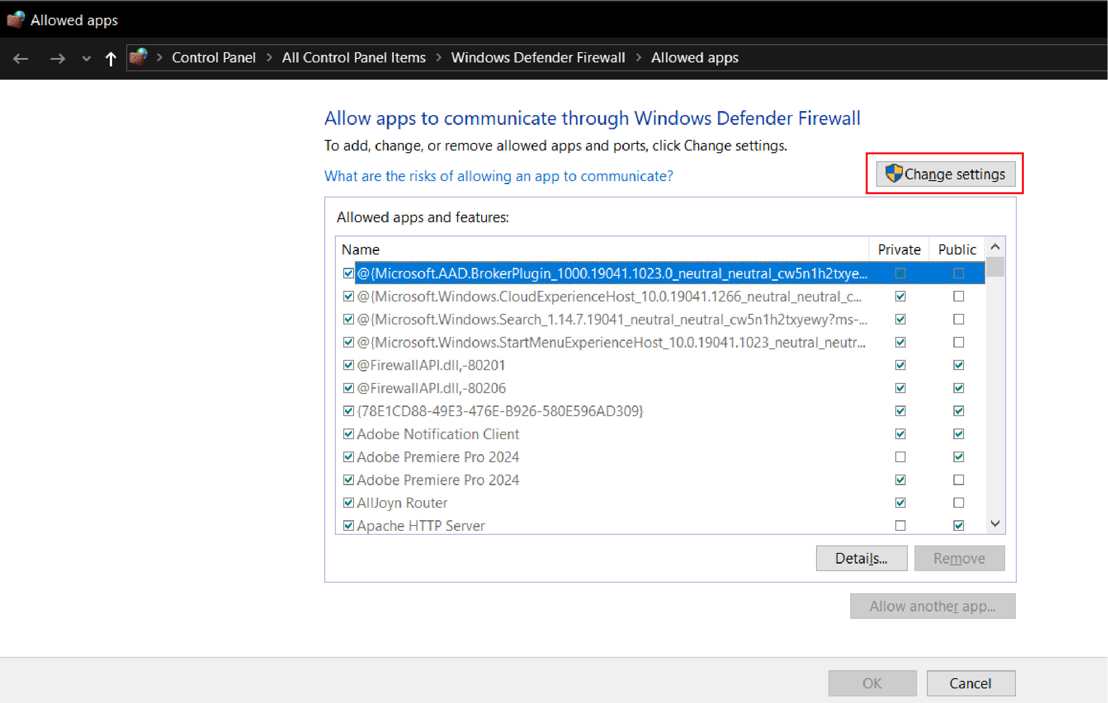This screenshot has height=703, width=1108.
Task: Select the @FirewallAPI.dll,-80206 entry
Action: [431, 388]
